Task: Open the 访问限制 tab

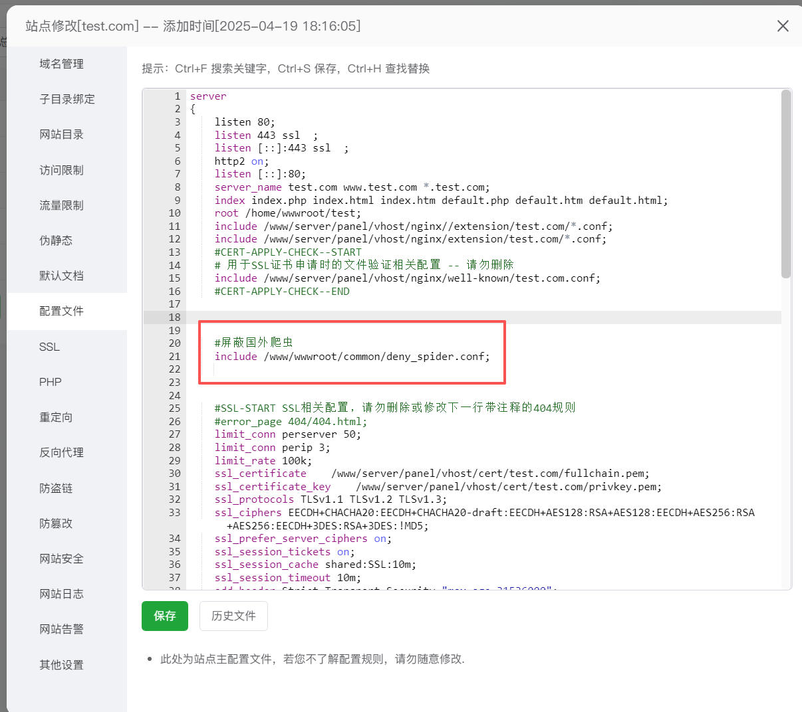Action: [61, 170]
